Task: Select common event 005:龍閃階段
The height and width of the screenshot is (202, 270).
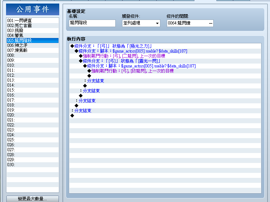Action: tap(33, 40)
